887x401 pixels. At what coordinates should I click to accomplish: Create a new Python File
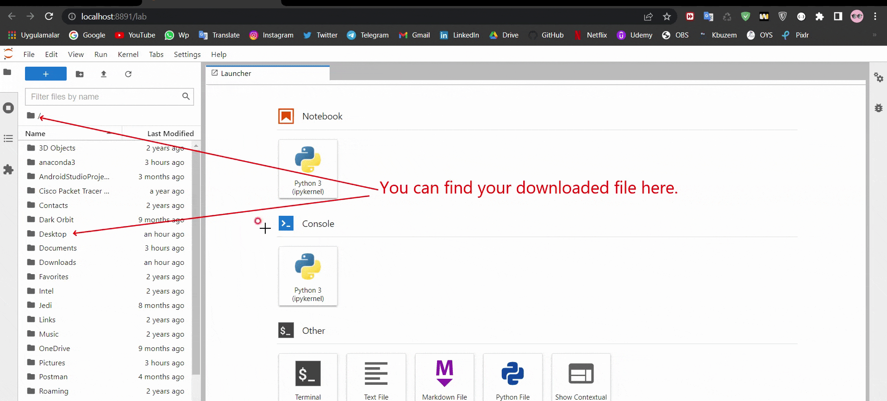513,377
